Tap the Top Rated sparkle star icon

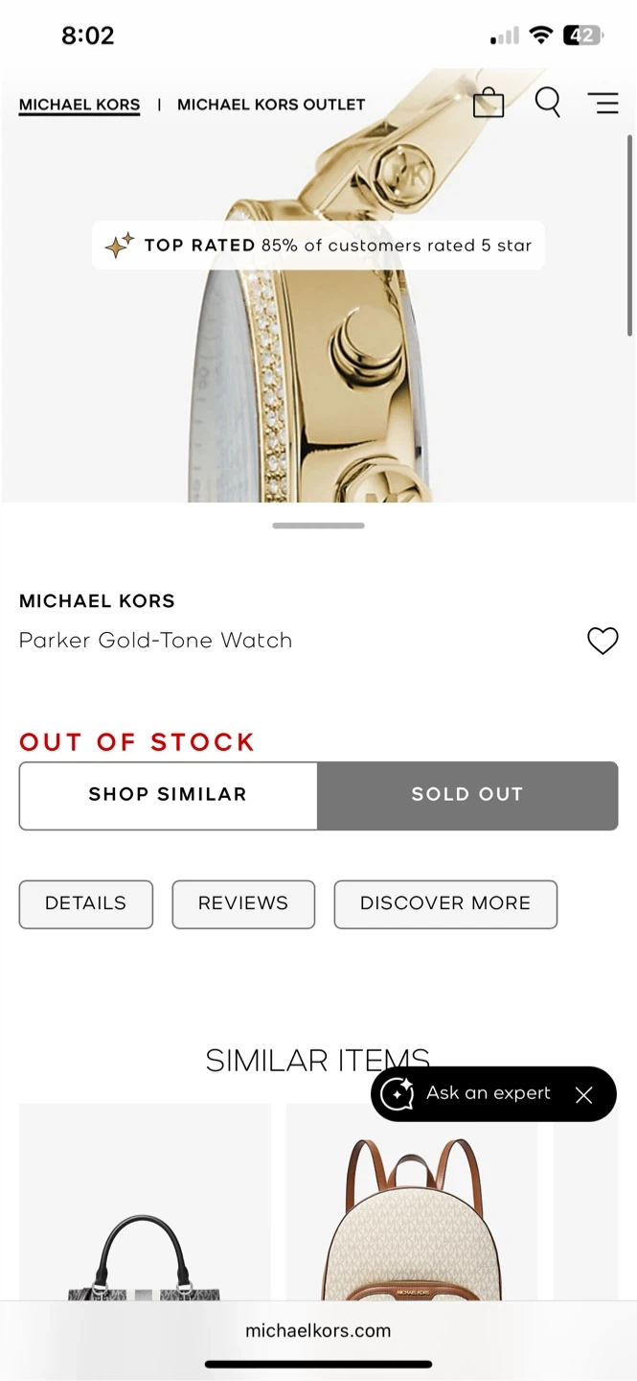pos(119,246)
